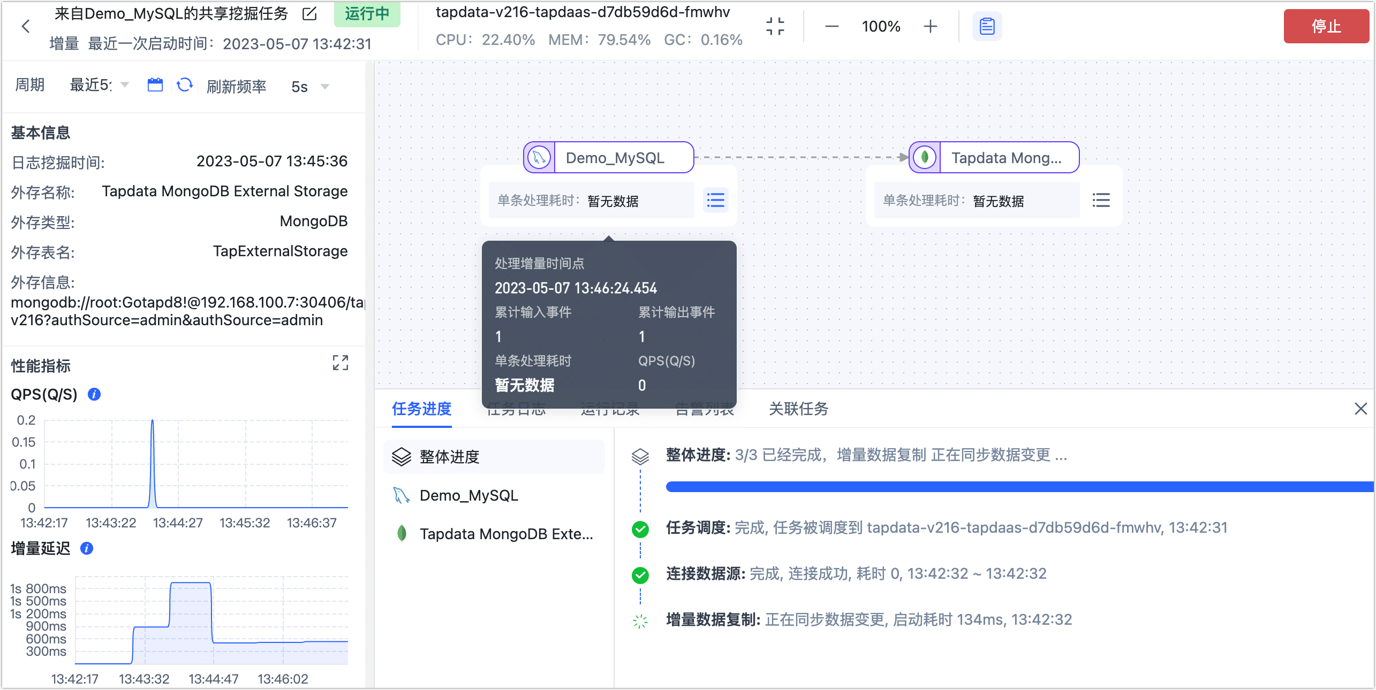This screenshot has height=690, width=1376.
Task: Zoom out with the minus icon
Action: (x=831, y=26)
